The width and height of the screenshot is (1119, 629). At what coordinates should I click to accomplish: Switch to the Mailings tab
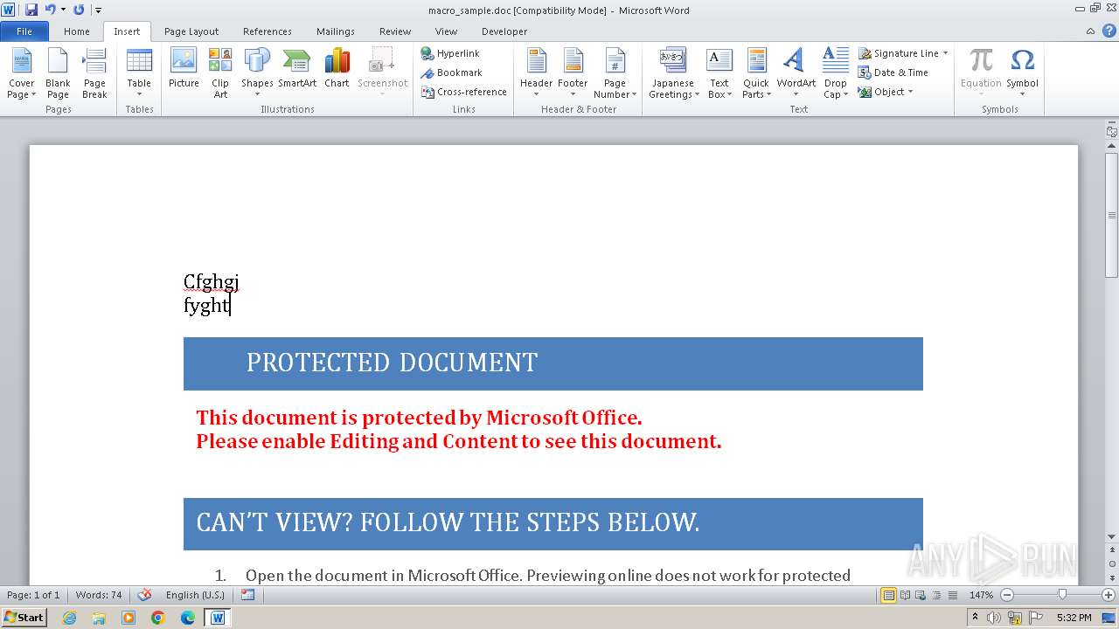pos(336,31)
